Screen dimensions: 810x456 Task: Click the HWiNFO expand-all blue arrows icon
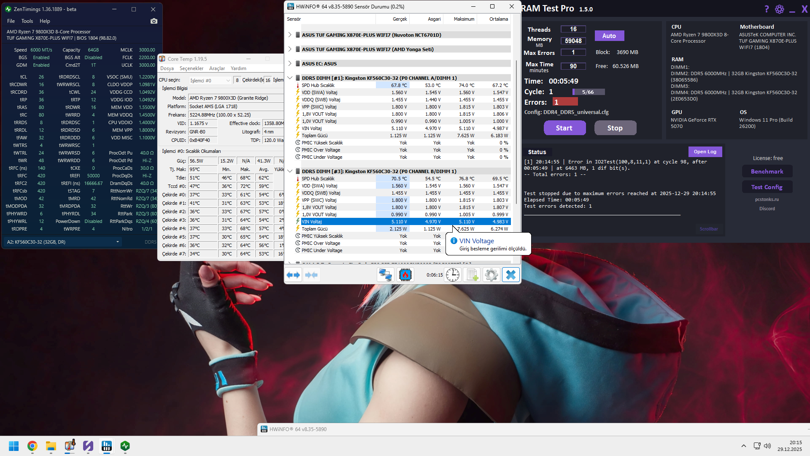point(293,275)
